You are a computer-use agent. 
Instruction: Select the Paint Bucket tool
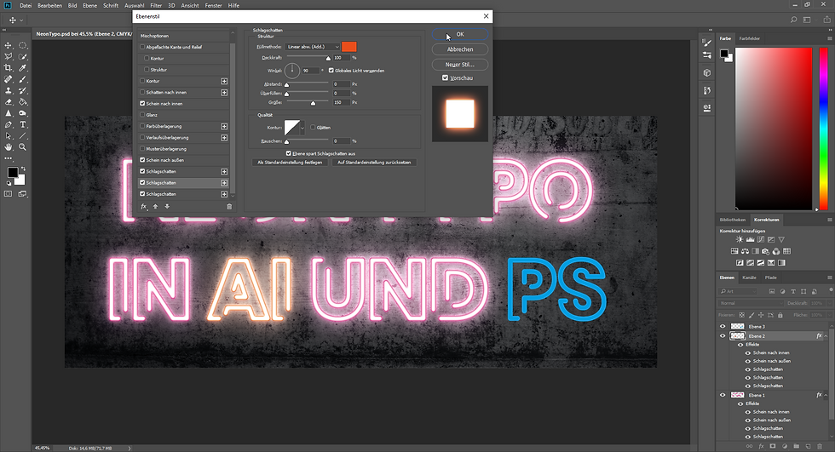23,102
